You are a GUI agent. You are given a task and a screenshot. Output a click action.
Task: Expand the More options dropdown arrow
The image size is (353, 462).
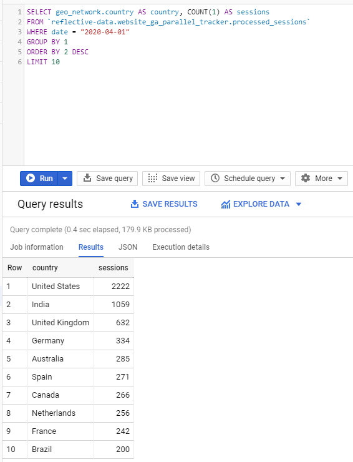(340, 179)
